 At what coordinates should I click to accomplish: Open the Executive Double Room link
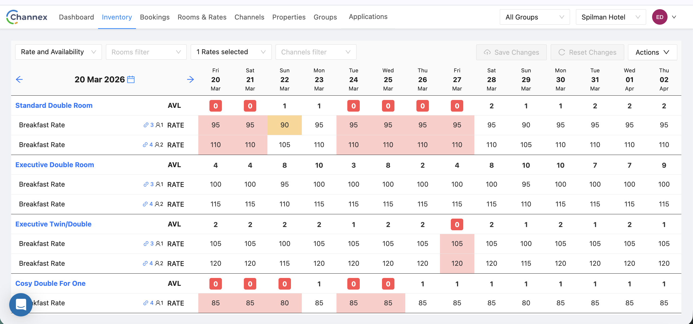55,165
